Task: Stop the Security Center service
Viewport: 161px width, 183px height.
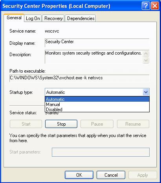Action: tap(61, 124)
